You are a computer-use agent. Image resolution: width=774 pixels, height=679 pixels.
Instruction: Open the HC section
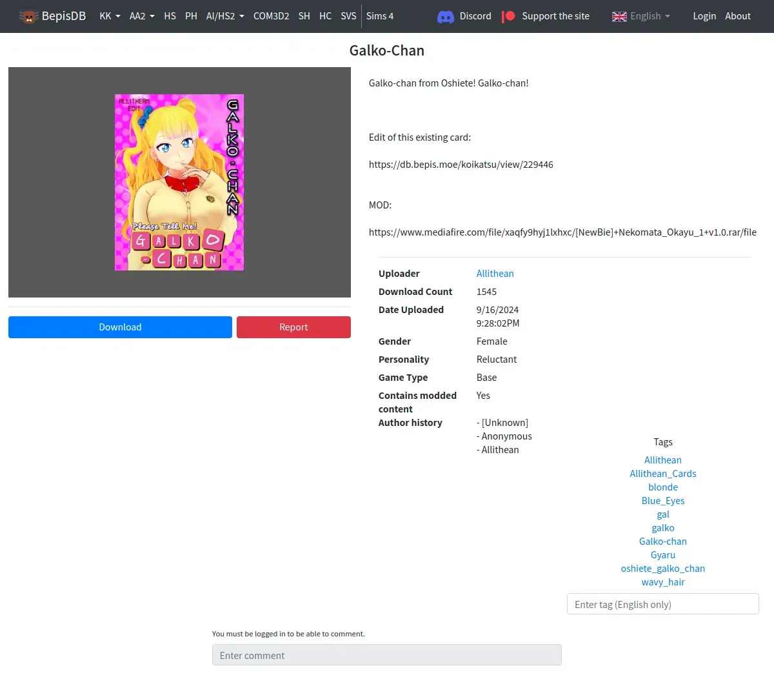(x=325, y=16)
